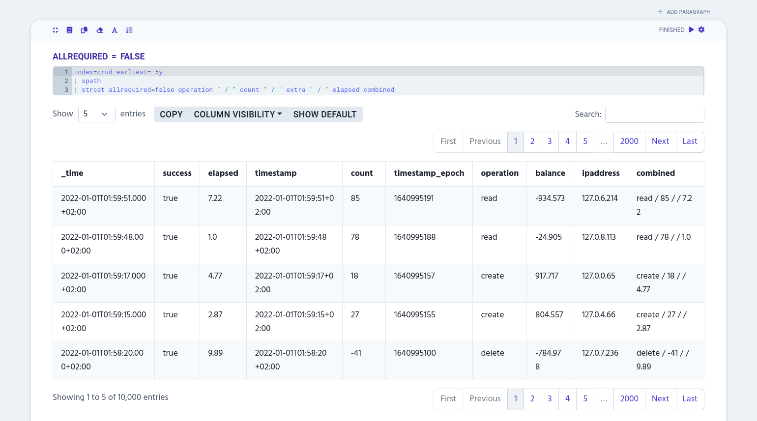Sort by the combined column header

pyautogui.click(x=666, y=174)
